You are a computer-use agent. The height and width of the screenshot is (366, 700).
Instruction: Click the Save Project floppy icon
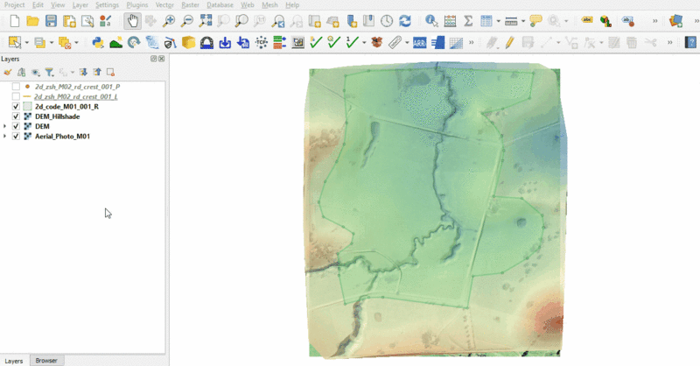[x=51, y=20]
